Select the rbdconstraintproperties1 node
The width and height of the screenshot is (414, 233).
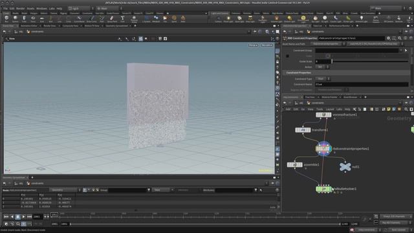click(323, 149)
